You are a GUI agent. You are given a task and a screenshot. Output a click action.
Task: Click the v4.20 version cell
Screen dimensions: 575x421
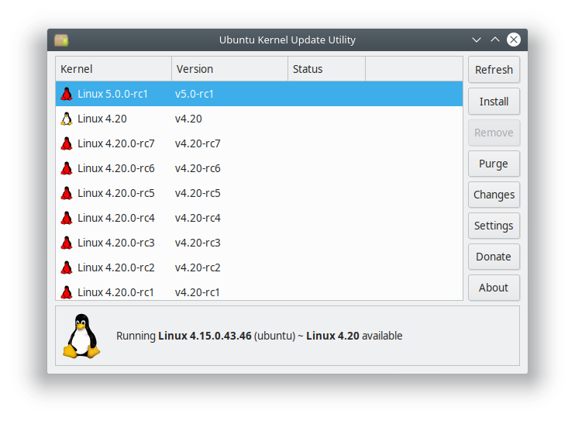pyautogui.click(x=188, y=119)
